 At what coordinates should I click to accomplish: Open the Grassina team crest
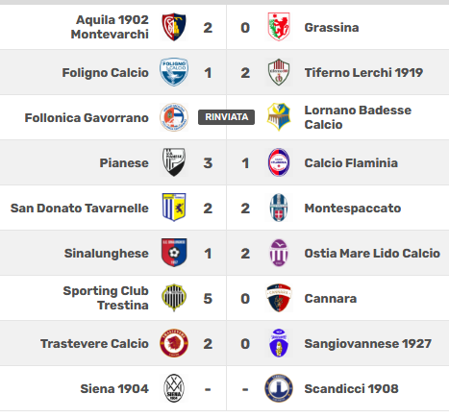[279, 27]
